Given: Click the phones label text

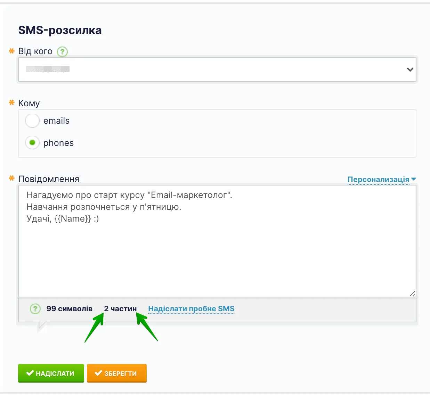Looking at the screenshot, I should tap(58, 143).
